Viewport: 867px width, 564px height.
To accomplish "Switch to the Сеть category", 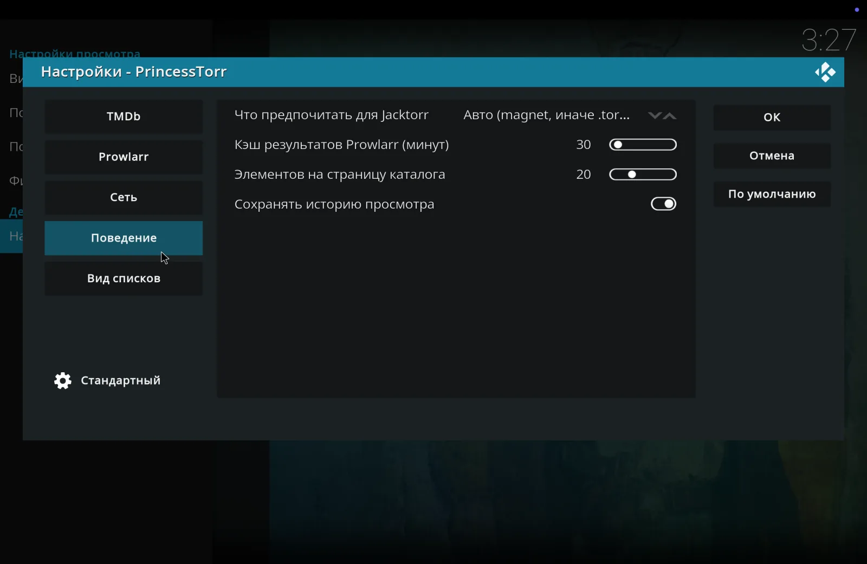I will [124, 198].
